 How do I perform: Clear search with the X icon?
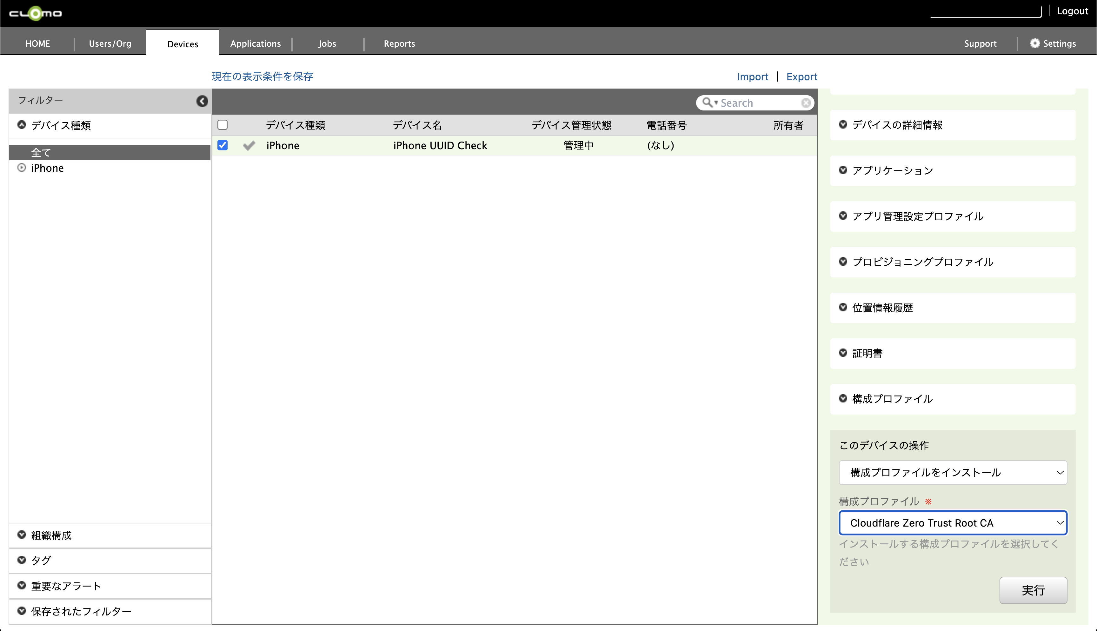(x=805, y=103)
